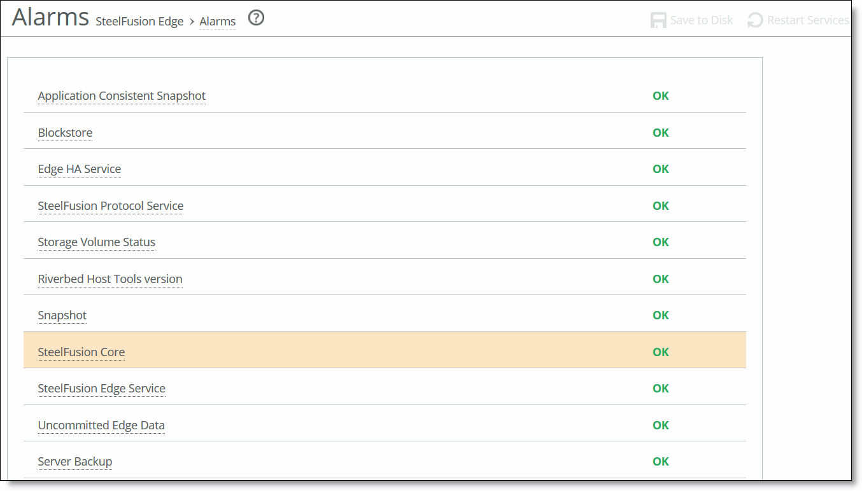Viewport: 862px width, 491px height.
Task: Click OK status for Riverbed Host Tools version
Action: coord(661,279)
